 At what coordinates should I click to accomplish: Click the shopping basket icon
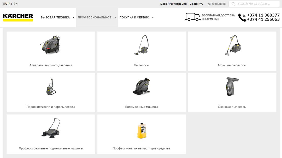[x=209, y=4]
